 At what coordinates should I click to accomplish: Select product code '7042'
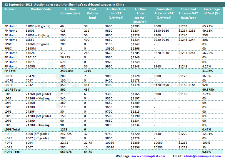(29, 85)
